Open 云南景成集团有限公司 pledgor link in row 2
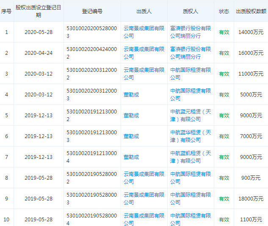The image size is (268, 226). pos(144,53)
